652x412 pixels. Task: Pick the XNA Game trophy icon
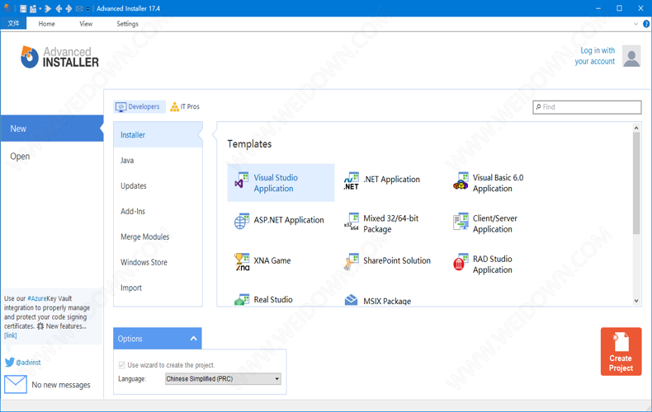click(241, 262)
